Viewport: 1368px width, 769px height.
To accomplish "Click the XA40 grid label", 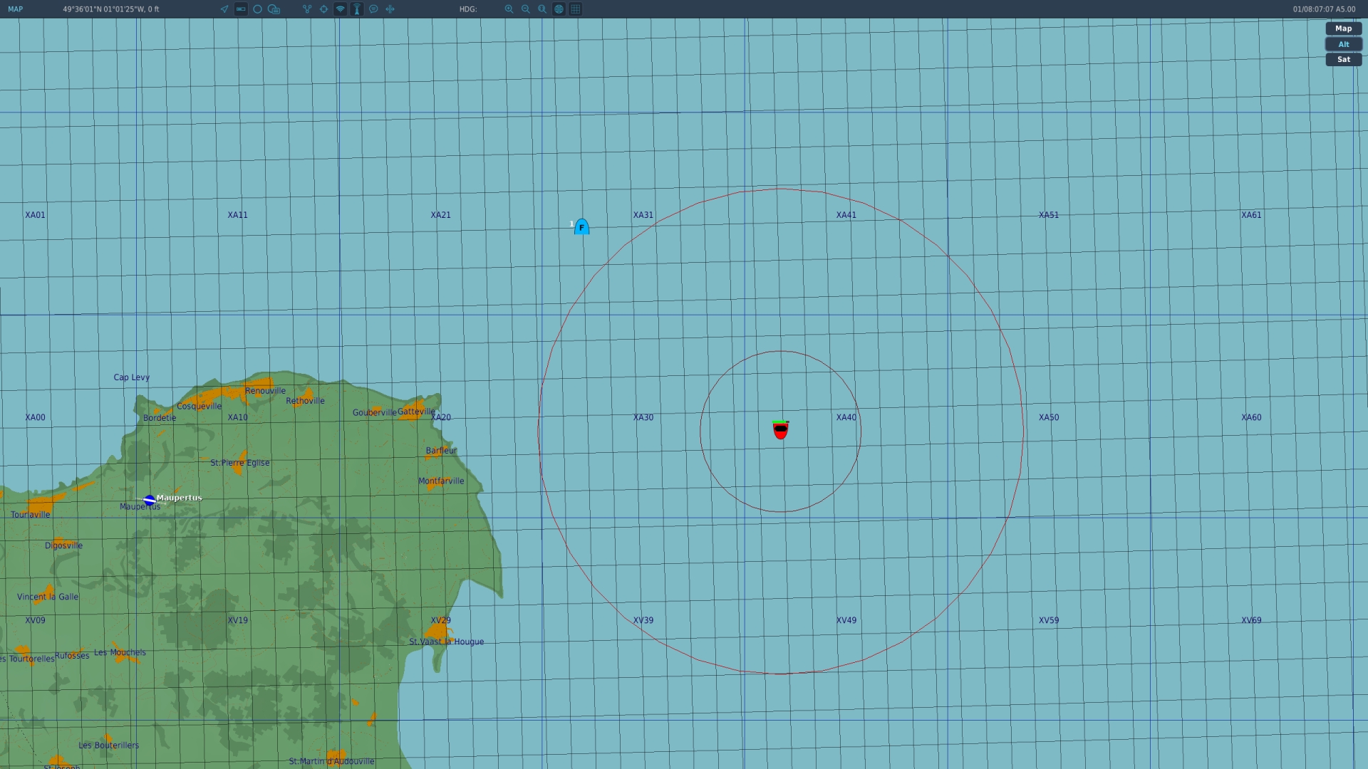I will click(846, 417).
